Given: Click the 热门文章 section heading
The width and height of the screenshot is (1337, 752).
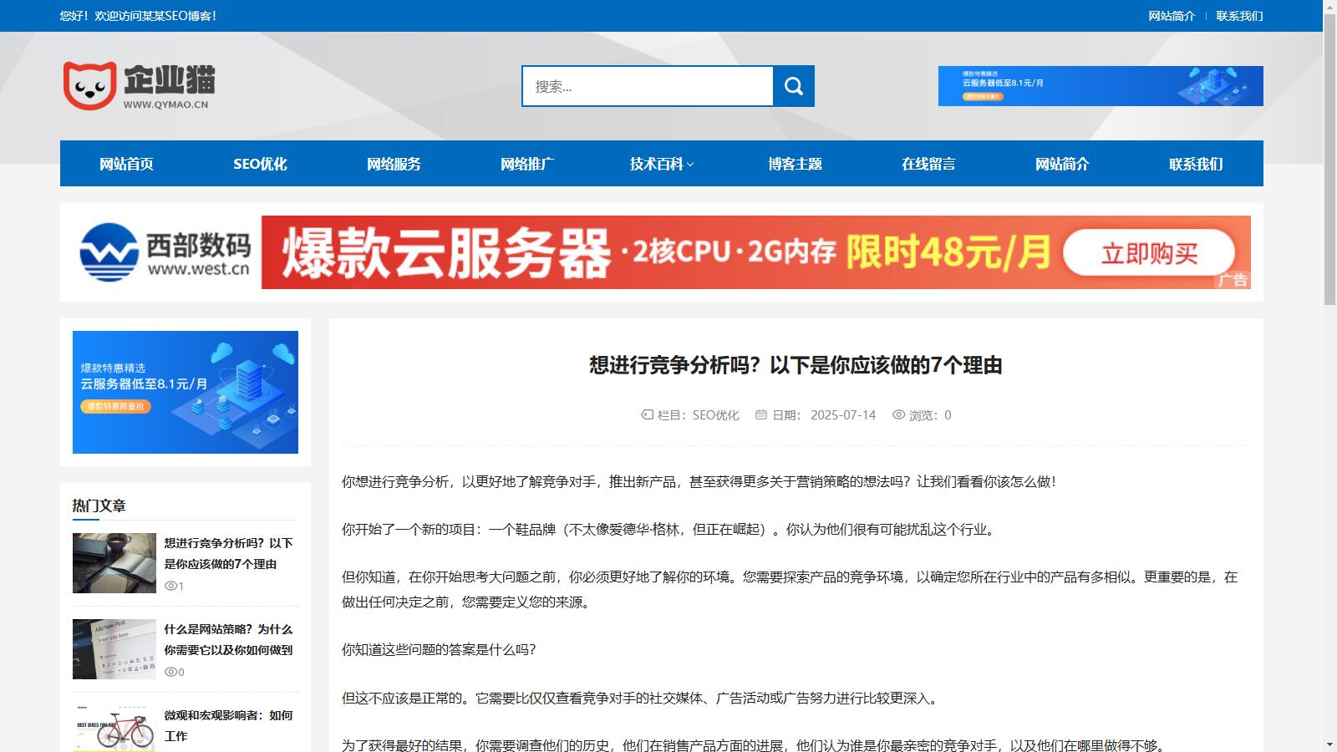Looking at the screenshot, I should tap(99, 506).
